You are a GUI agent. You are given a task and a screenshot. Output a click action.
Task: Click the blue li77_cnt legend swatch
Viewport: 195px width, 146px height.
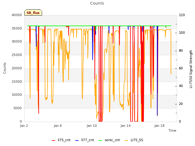77,141
